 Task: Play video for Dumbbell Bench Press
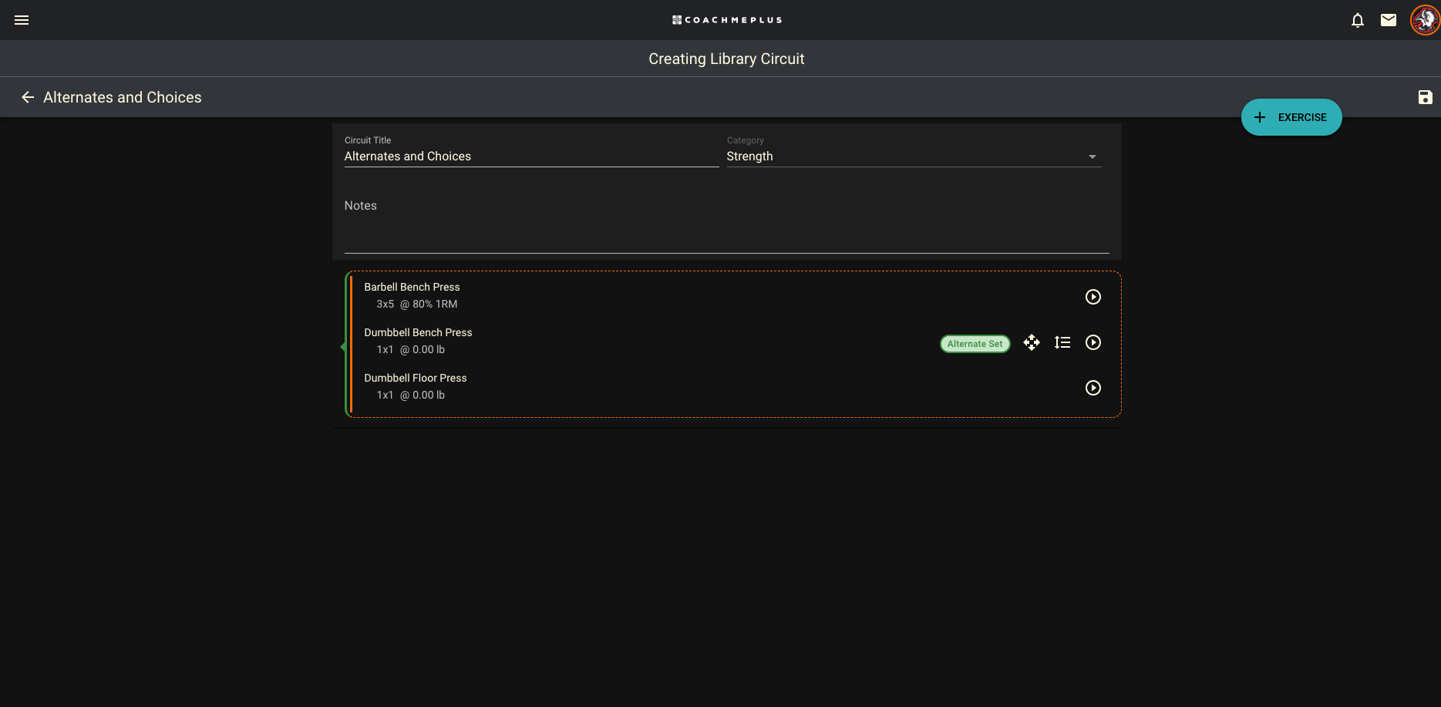tap(1093, 342)
